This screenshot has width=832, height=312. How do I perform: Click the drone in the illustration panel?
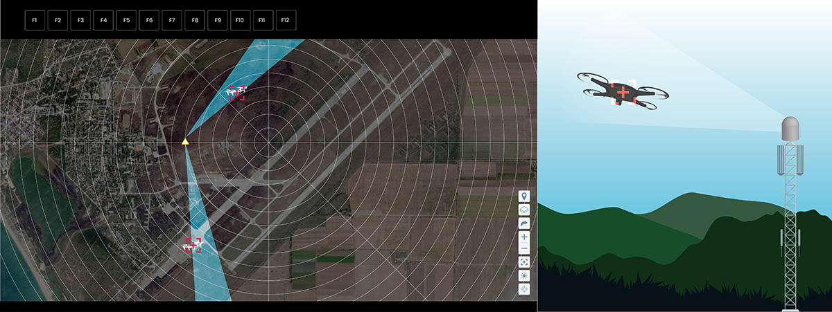tap(623, 92)
